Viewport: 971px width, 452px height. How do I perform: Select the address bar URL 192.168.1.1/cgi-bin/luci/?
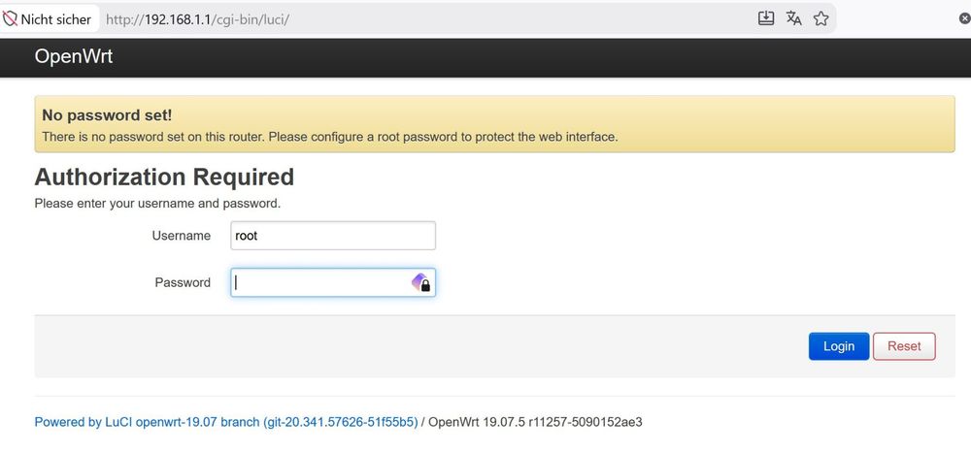198,19
